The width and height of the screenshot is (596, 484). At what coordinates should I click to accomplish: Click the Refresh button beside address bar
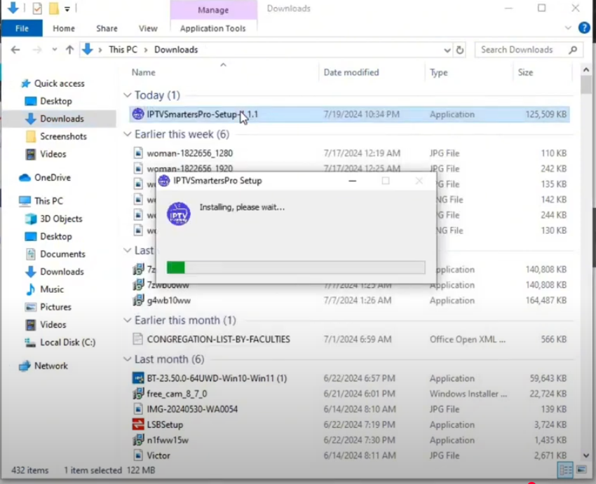coord(460,50)
